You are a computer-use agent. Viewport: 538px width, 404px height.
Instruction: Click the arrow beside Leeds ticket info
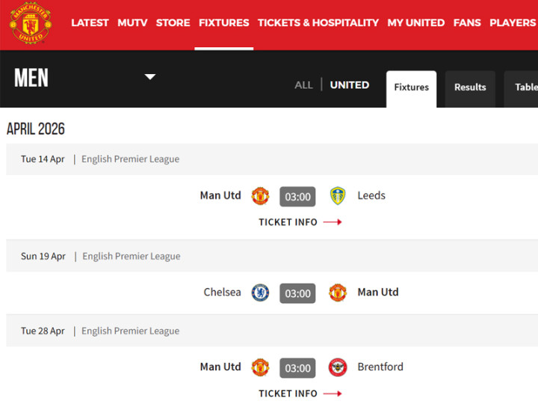coord(333,222)
